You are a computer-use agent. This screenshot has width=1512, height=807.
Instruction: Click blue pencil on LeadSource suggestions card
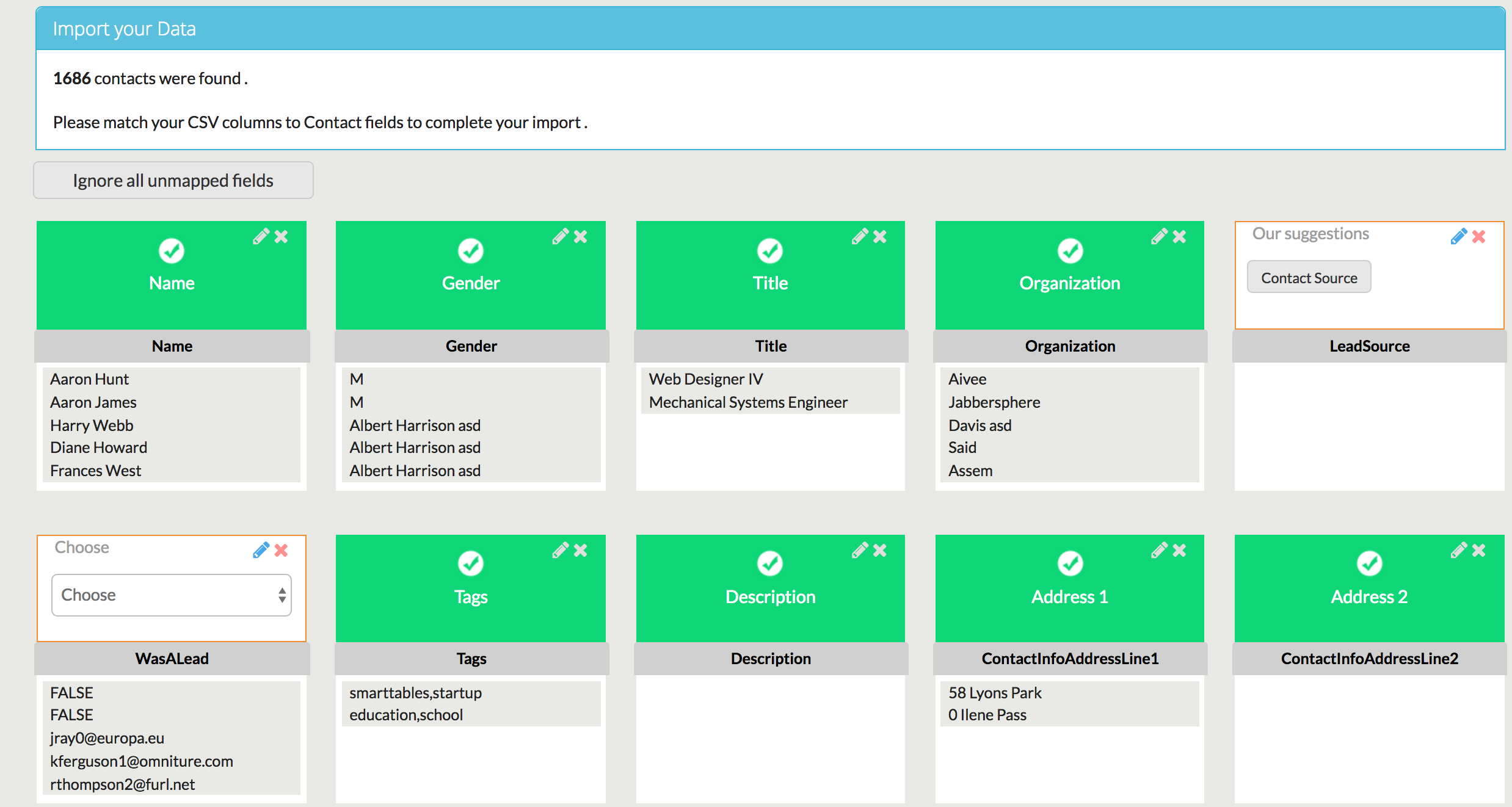[x=1459, y=237]
